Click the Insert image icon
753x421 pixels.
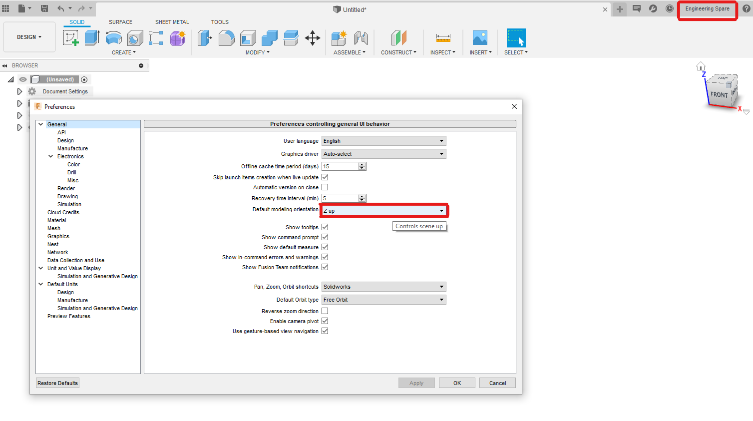pos(480,38)
